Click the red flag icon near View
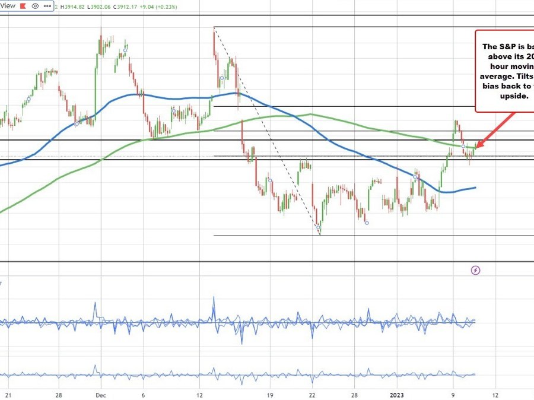 click(23, 6)
